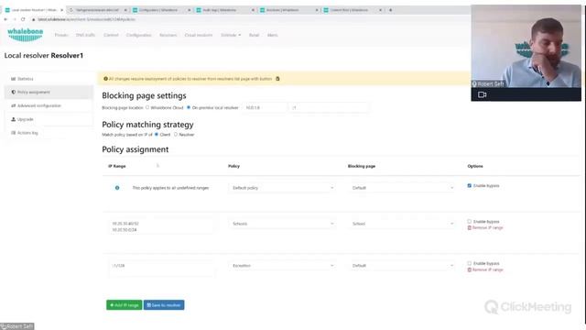Select Whalebone Cloud blocking page location
The height and width of the screenshot is (330, 586).
pos(147,108)
